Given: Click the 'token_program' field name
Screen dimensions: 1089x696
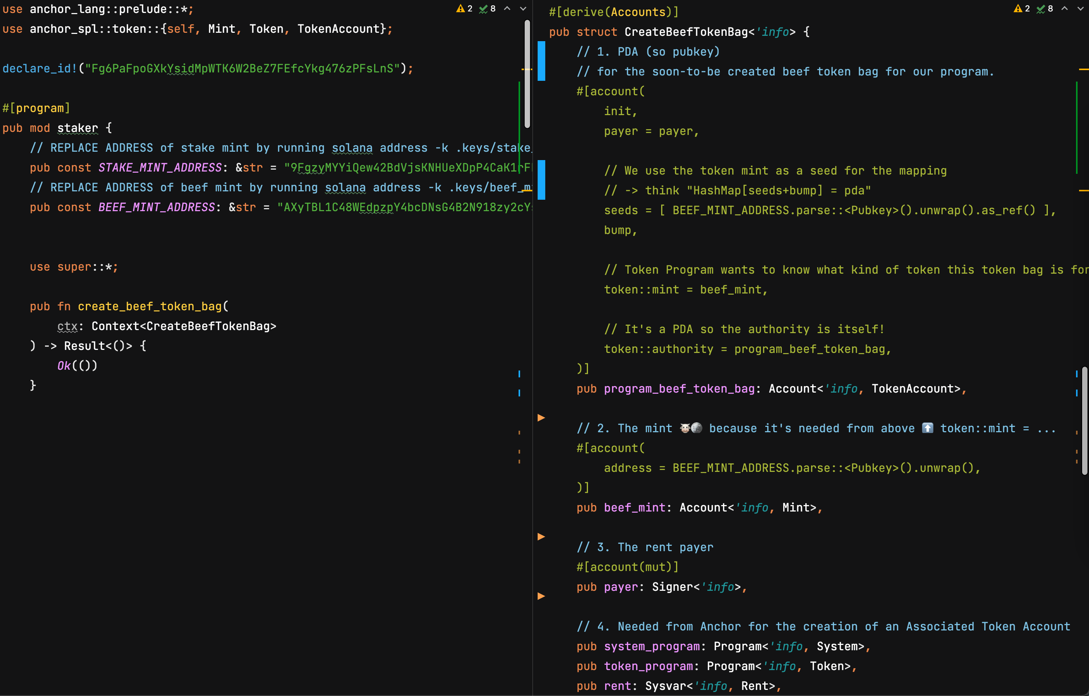Looking at the screenshot, I should tap(649, 667).
